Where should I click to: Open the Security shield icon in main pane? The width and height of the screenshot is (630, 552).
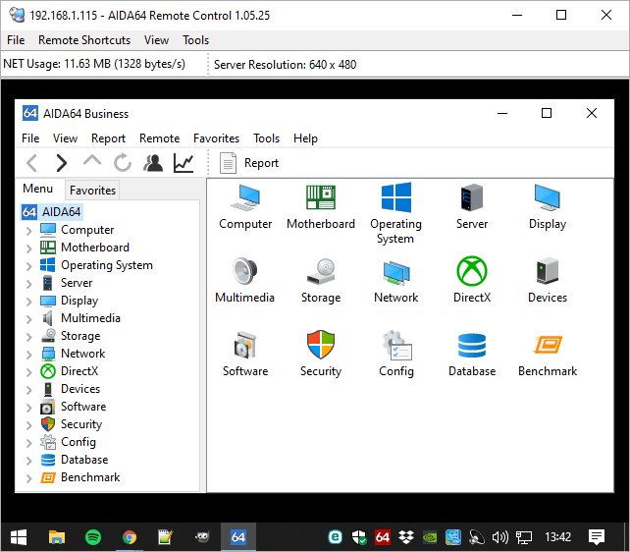[x=321, y=345]
